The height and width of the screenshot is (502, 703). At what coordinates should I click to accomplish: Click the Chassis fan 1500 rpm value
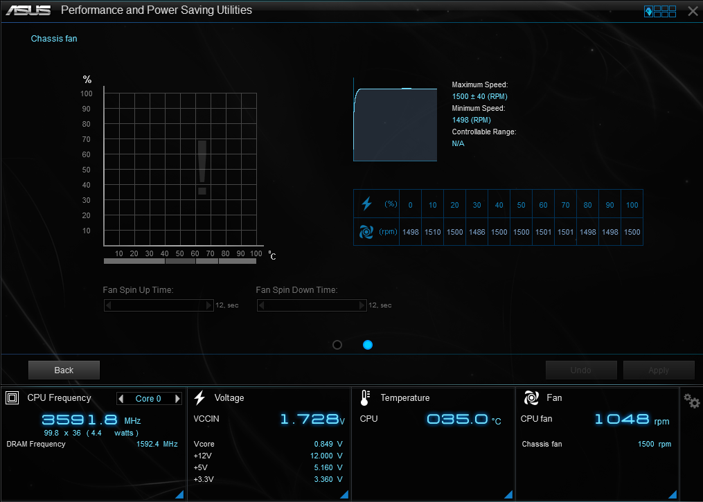(655, 444)
